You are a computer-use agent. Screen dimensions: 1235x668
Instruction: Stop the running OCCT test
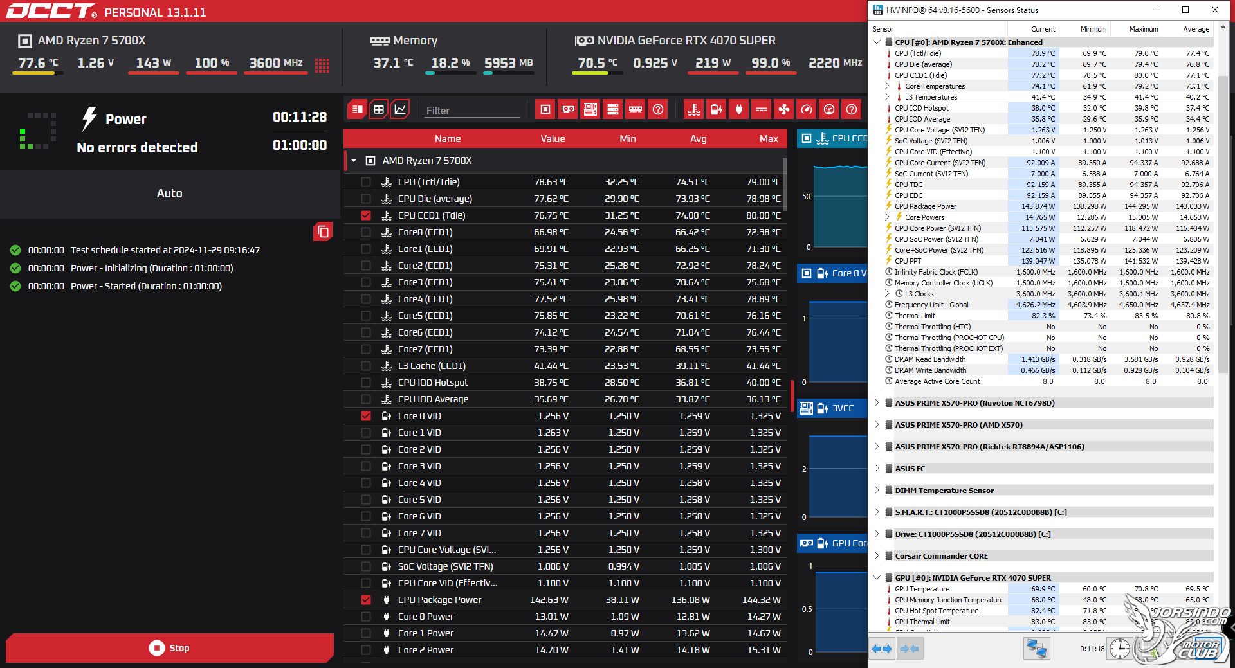[x=170, y=648]
